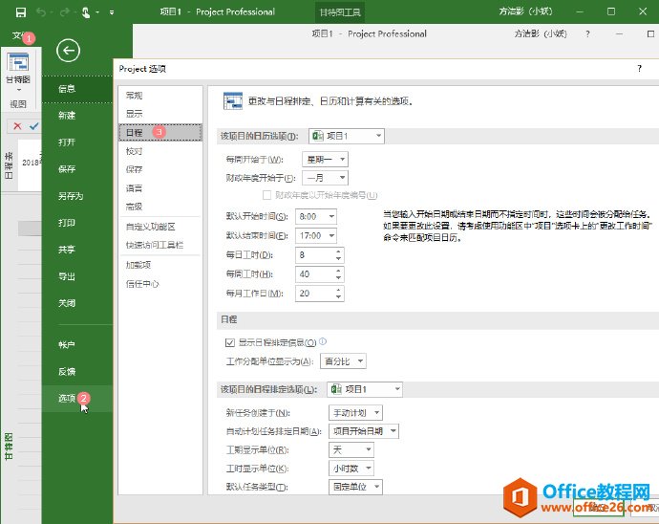Click the help question mark in Project 选项

pyautogui.click(x=639, y=69)
